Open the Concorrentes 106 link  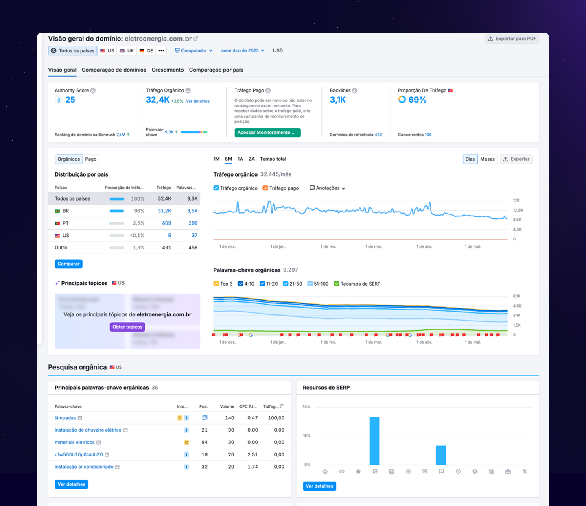click(428, 135)
